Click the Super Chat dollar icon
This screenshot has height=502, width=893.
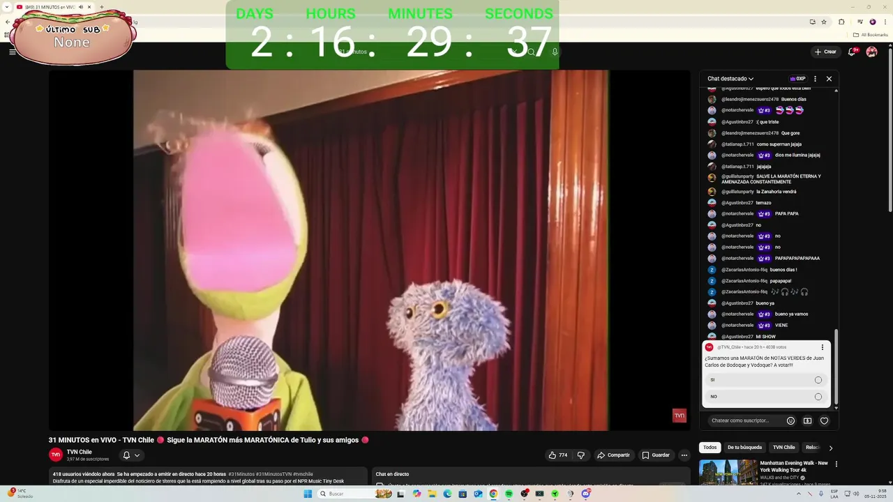pos(807,420)
